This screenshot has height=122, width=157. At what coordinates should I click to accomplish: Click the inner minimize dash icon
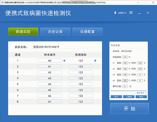[140, 13]
